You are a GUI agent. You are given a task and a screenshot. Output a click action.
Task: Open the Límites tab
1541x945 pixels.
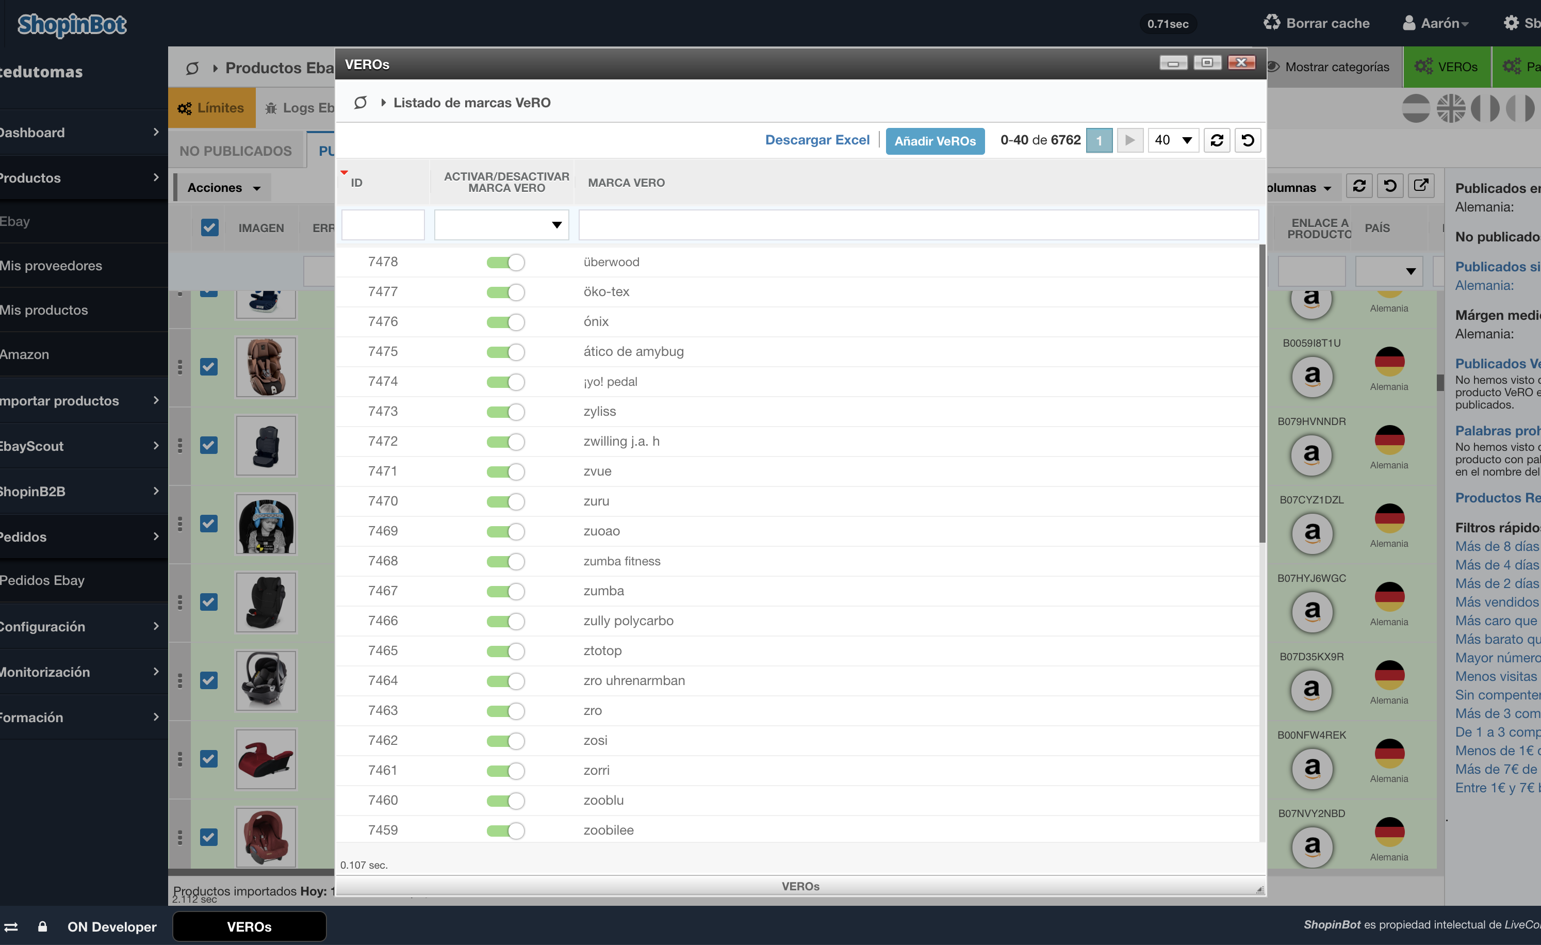(211, 108)
